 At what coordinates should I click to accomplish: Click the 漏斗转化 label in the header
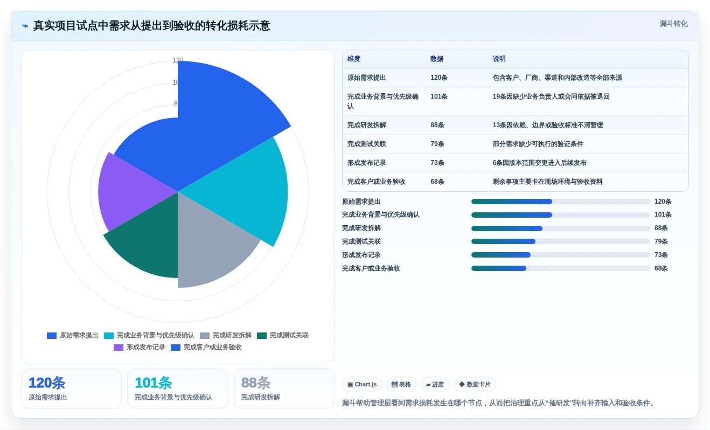pos(673,24)
